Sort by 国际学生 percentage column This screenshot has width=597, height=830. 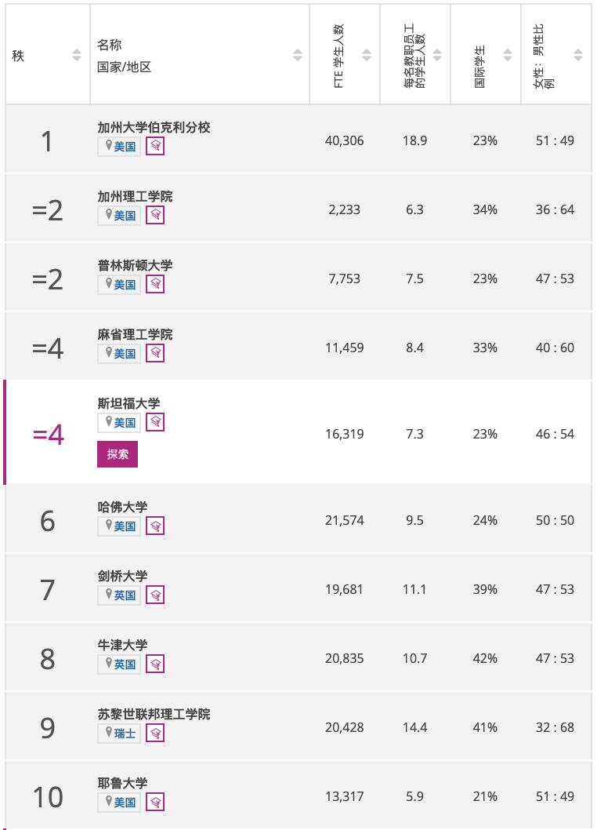click(508, 54)
